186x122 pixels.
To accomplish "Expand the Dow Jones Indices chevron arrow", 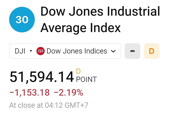I will (113, 51).
